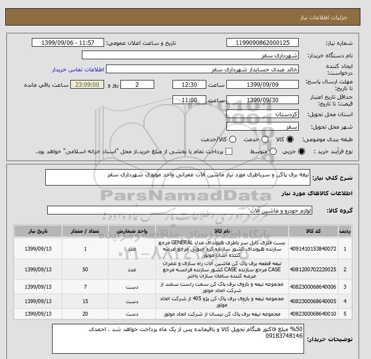Click product code 409141015384​0072
This screenshot has width=371, height=359.
point(313,249)
